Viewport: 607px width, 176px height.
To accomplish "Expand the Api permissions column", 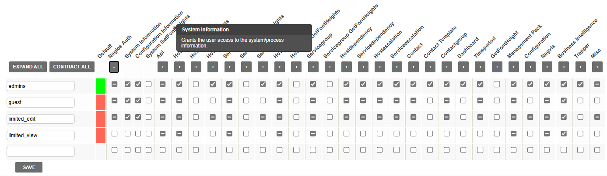I will [x=162, y=67].
